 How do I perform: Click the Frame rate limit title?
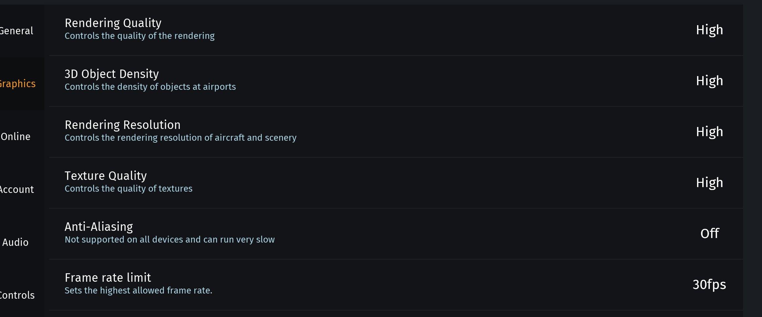tap(108, 278)
